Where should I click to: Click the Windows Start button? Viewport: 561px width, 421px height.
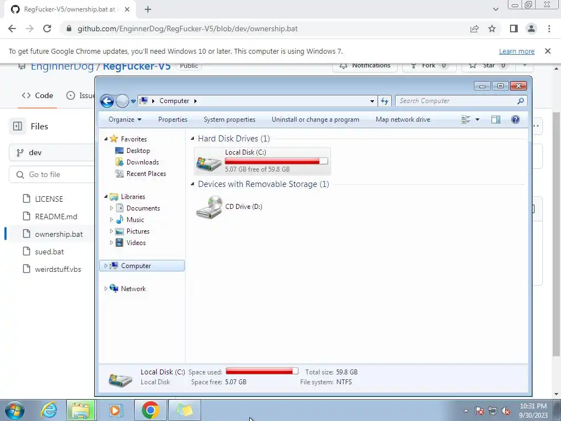tap(15, 410)
